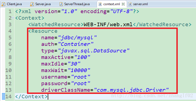Click the "jdbc/mysql" name value
This screenshot has width=196, height=101.
77,38
